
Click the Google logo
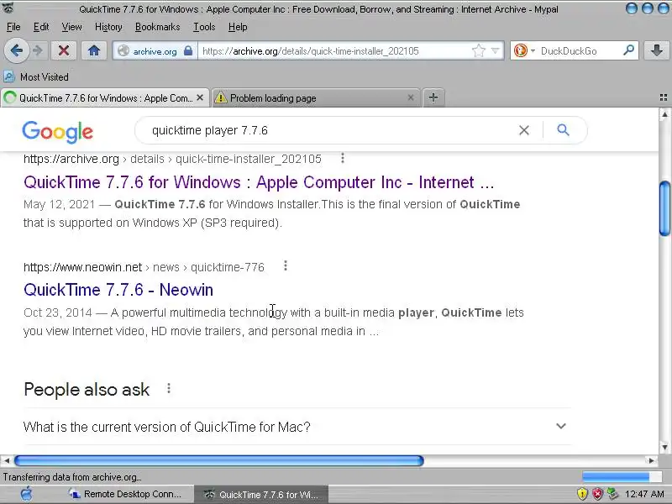point(57,132)
